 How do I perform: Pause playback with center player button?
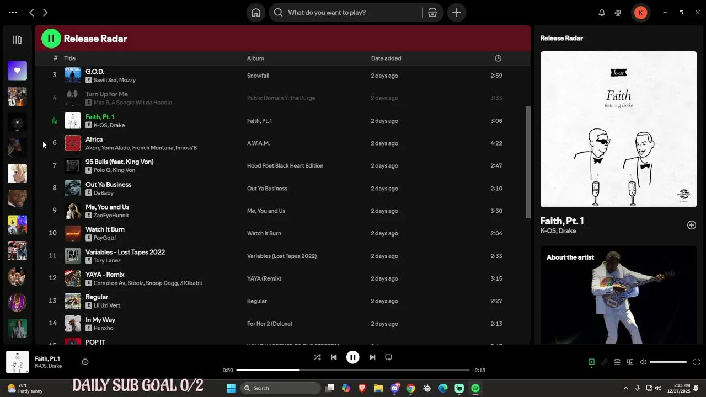pos(353,357)
